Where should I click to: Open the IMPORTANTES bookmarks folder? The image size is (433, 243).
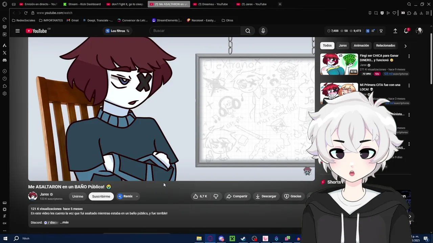[51, 20]
